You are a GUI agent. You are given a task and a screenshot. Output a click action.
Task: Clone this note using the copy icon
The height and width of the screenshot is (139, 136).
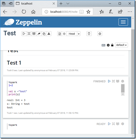(44, 34)
